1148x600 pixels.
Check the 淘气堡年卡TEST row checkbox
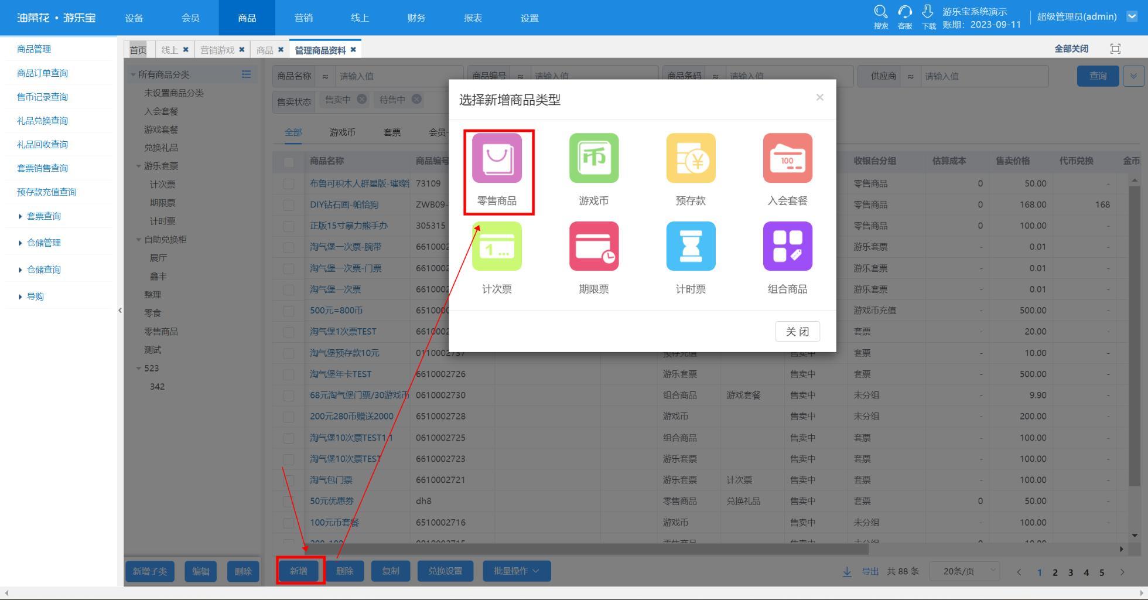point(289,374)
